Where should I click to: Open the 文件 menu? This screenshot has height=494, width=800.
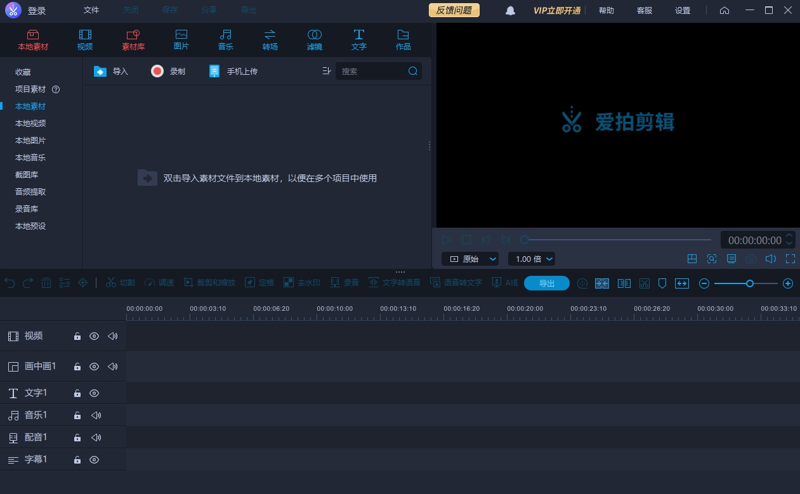[91, 11]
